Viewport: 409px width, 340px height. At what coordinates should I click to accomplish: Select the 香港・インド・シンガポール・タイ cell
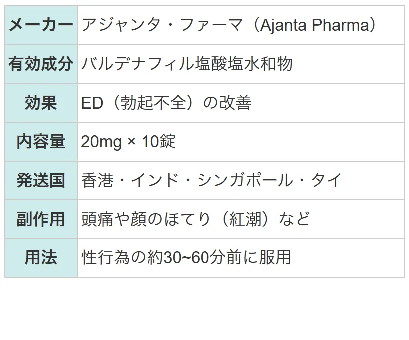point(241,180)
